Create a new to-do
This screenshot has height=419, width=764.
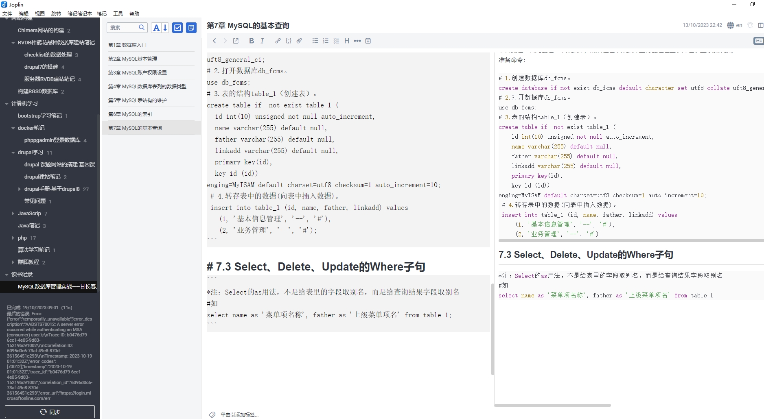(177, 28)
